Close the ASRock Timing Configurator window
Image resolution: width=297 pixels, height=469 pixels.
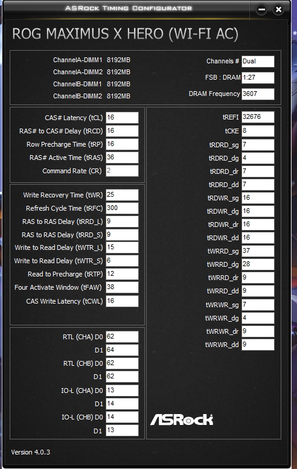pos(278,10)
